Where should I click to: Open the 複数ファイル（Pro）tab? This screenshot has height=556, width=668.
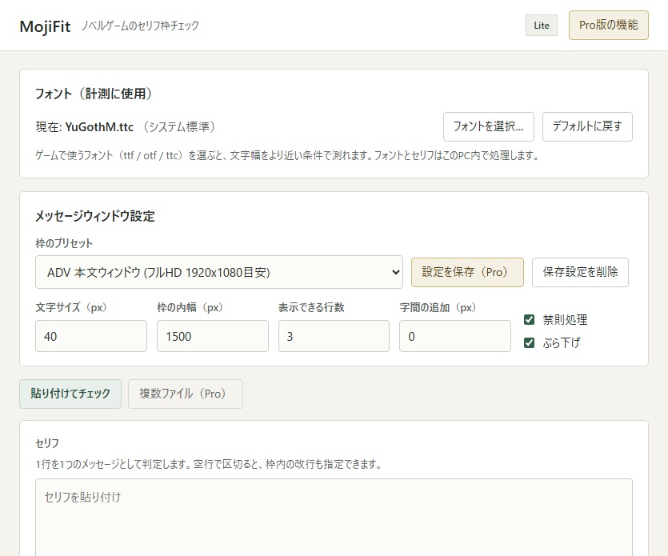pos(186,394)
